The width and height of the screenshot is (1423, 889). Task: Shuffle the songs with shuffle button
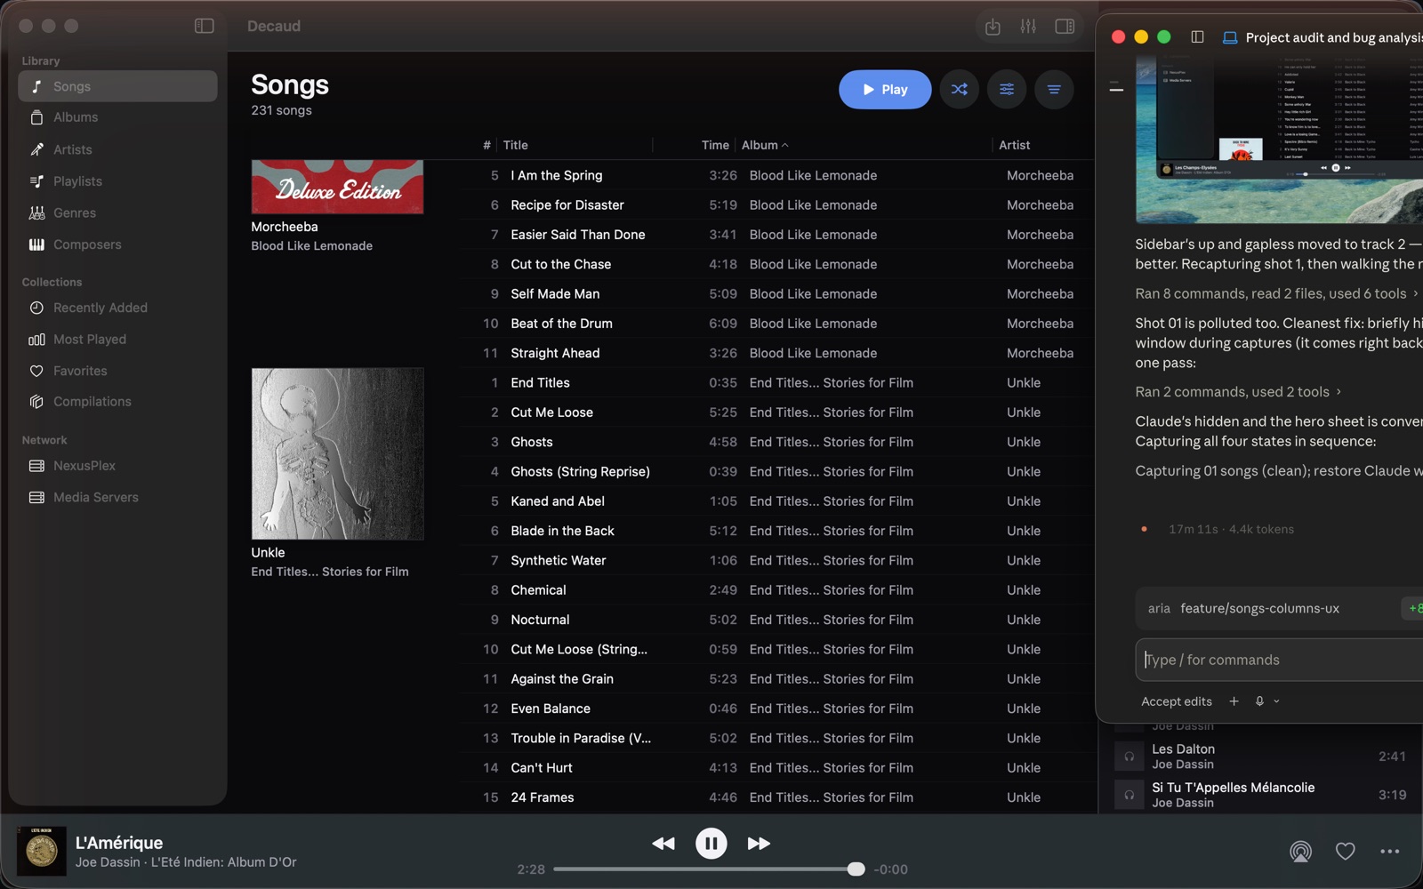click(959, 90)
